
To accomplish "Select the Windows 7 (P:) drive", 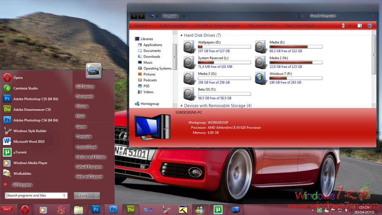I will pos(288,78).
